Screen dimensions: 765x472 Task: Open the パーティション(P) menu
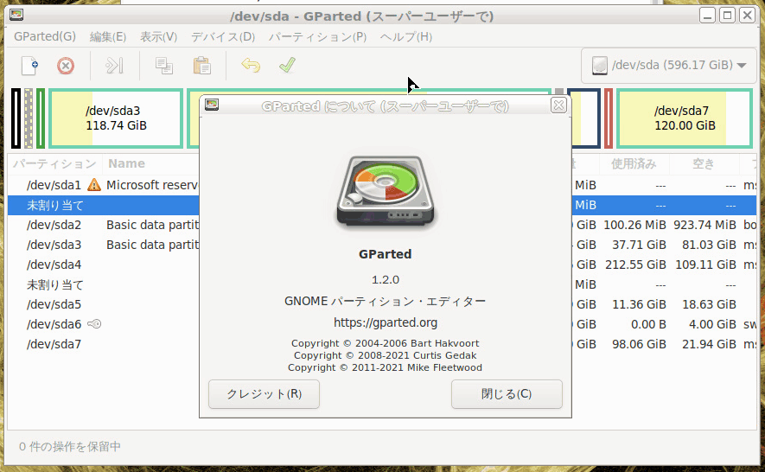[x=317, y=36]
